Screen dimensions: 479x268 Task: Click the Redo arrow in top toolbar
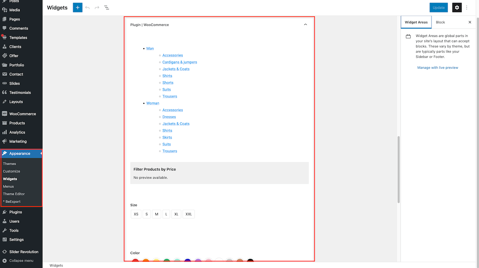(x=97, y=7)
